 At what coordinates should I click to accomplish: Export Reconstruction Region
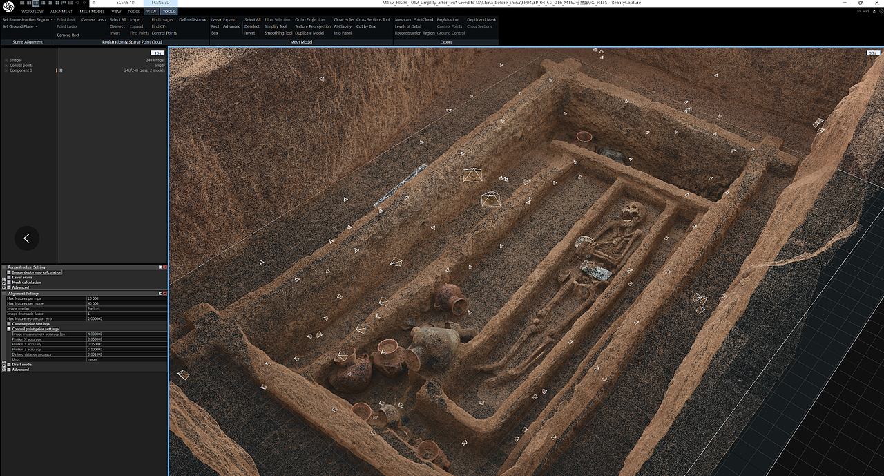pyautogui.click(x=414, y=33)
